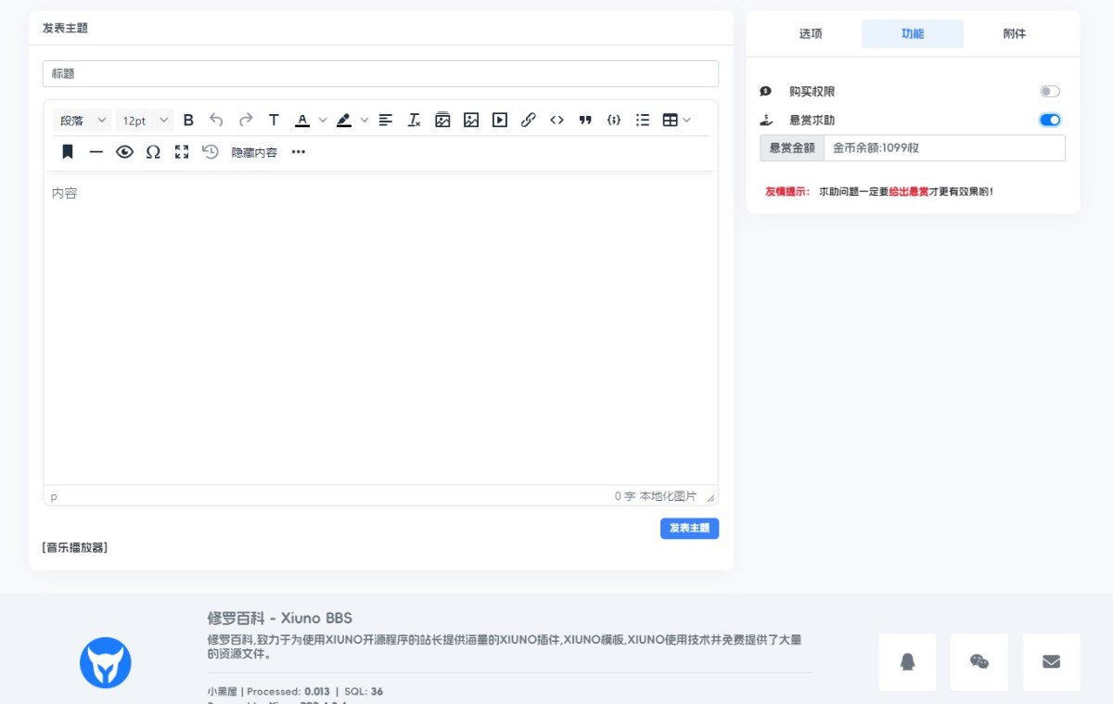Click the 本地化图片 link in status bar
The image size is (1113, 704).
pos(668,496)
